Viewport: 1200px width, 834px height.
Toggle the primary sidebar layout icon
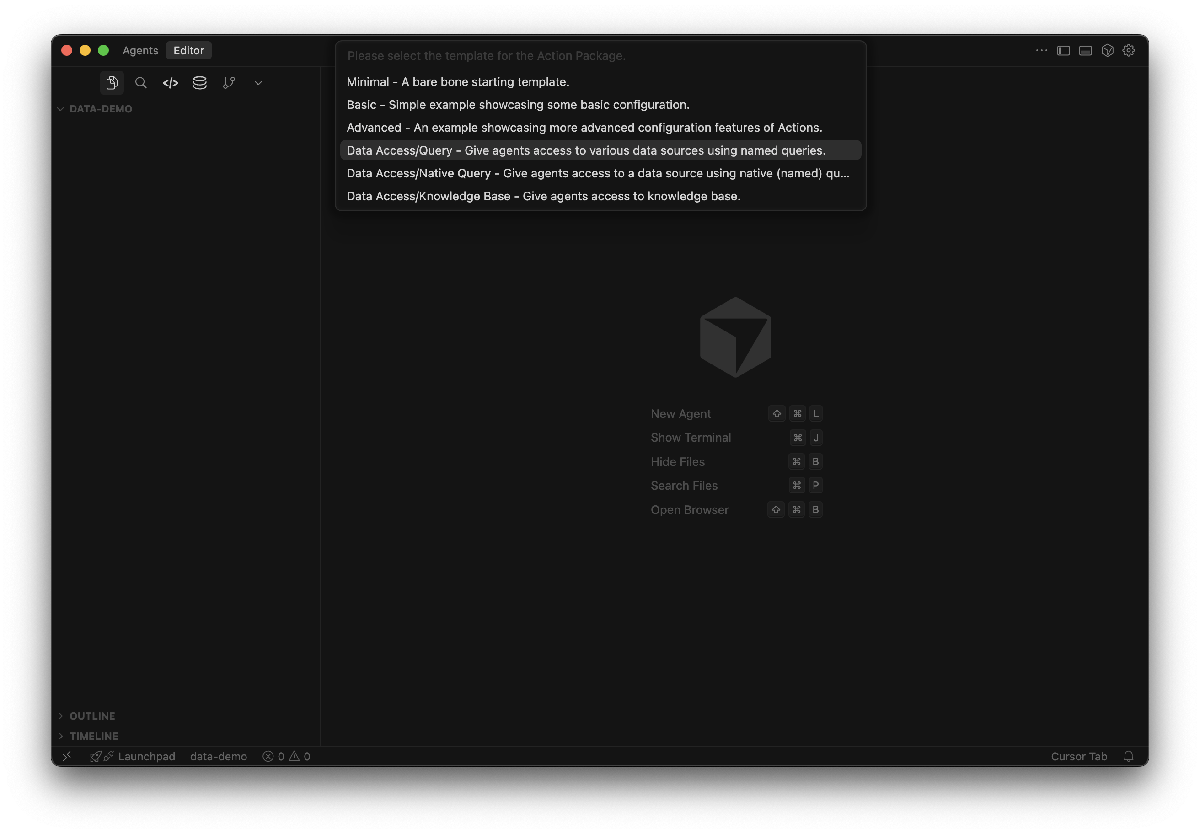click(1063, 51)
